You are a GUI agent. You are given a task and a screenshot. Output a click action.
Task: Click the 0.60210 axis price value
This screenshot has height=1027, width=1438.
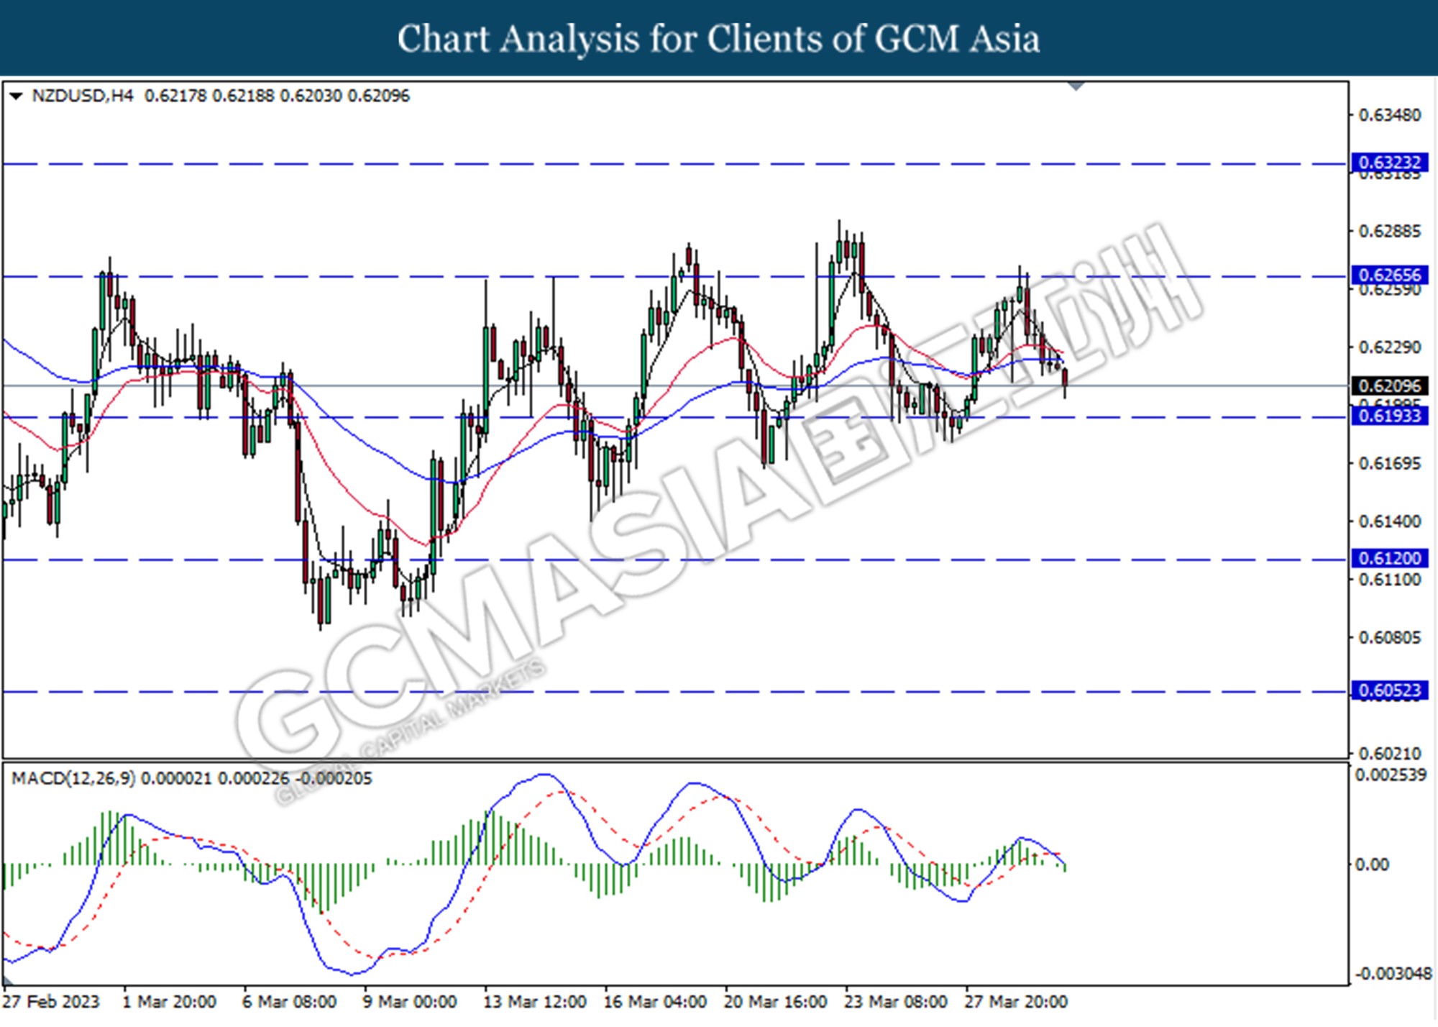click(x=1389, y=753)
